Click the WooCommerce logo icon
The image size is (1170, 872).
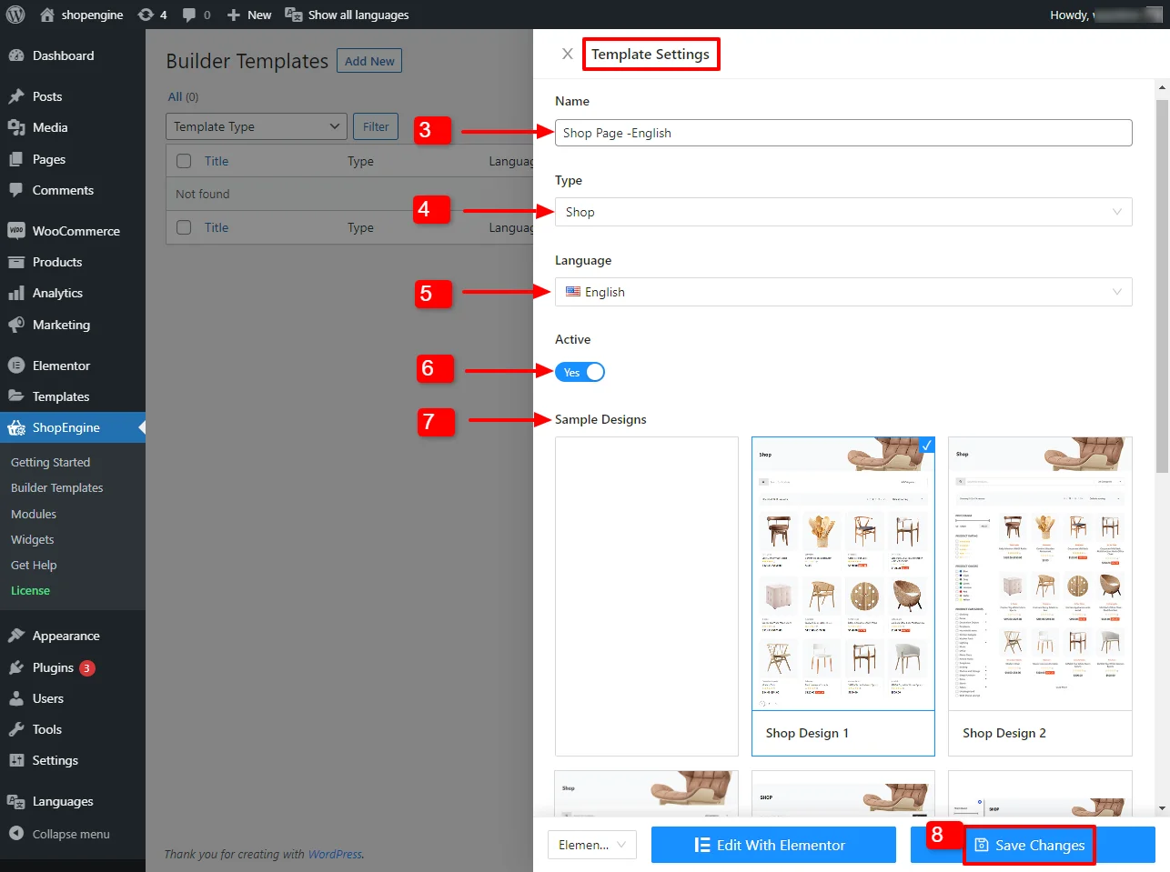coord(16,231)
